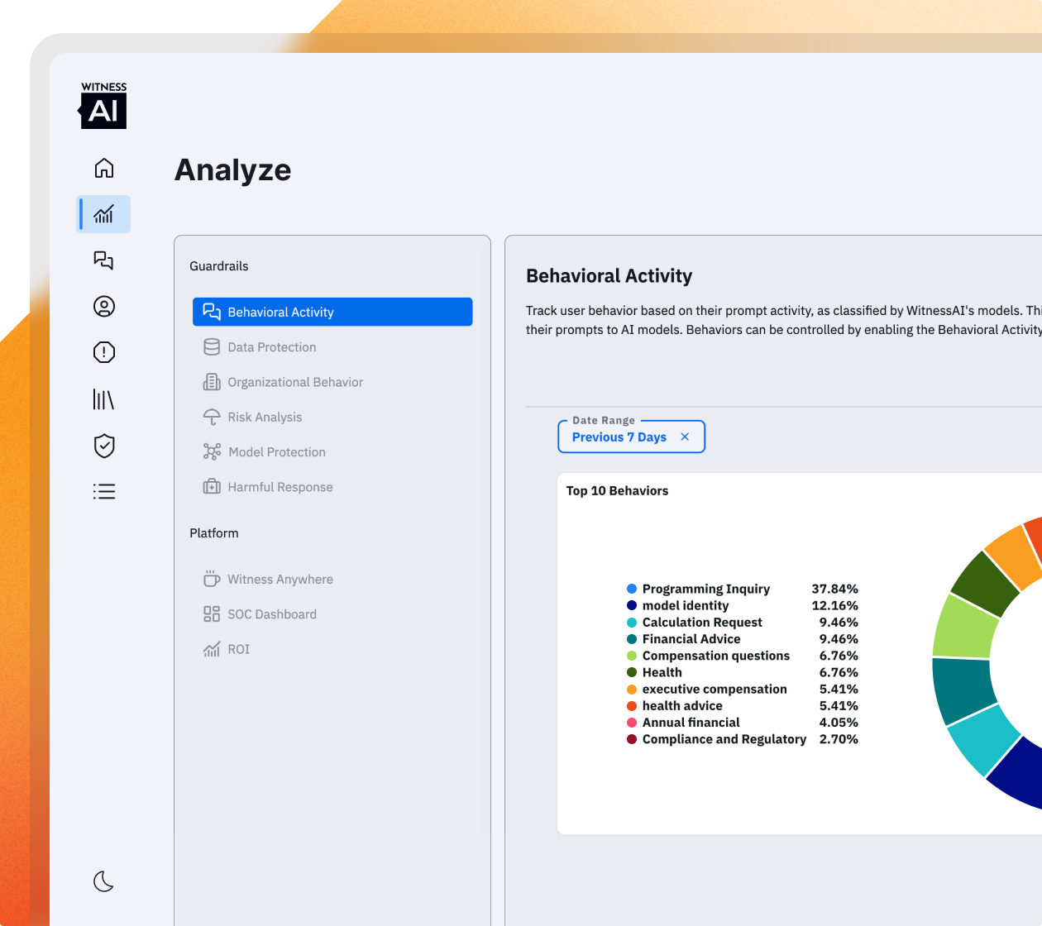Image resolution: width=1042 pixels, height=926 pixels.
Task: Select the Analyze chart icon in sidebar
Action: 103,214
